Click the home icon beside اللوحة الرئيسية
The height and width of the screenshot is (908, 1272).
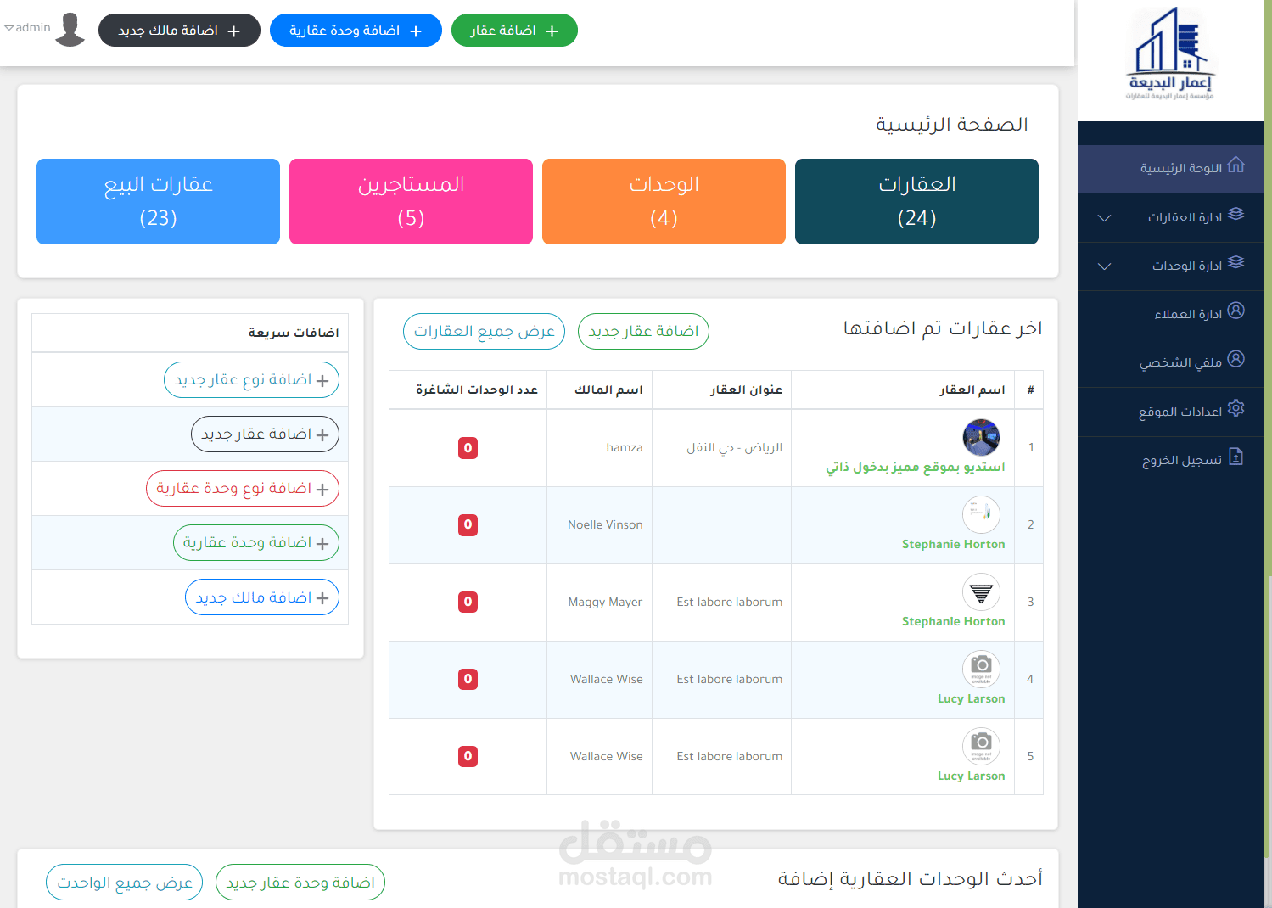point(1237,166)
